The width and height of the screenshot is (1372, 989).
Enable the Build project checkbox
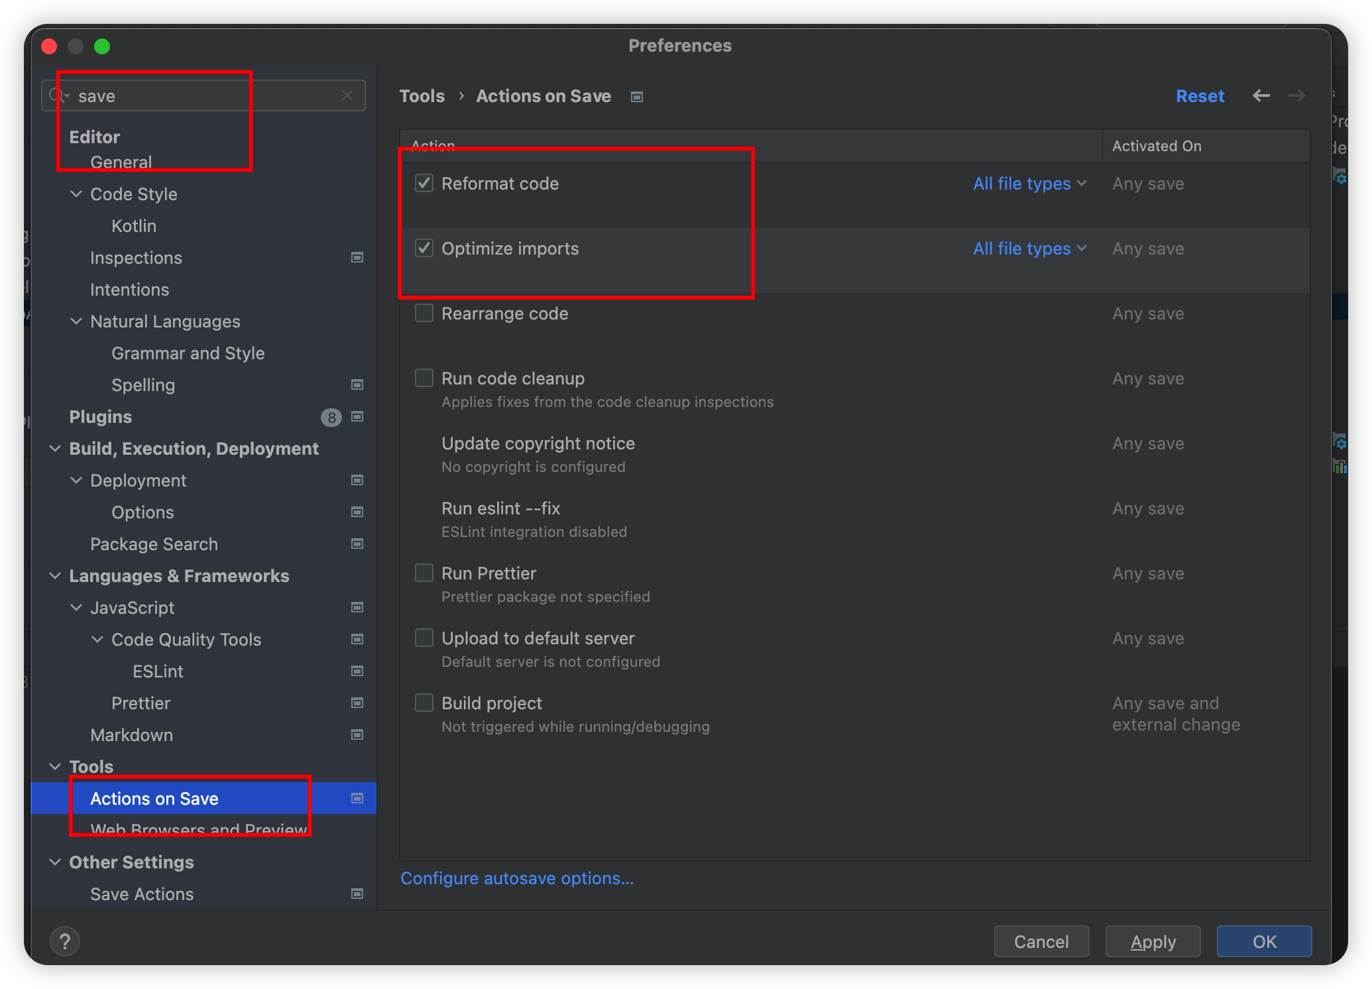click(x=424, y=703)
